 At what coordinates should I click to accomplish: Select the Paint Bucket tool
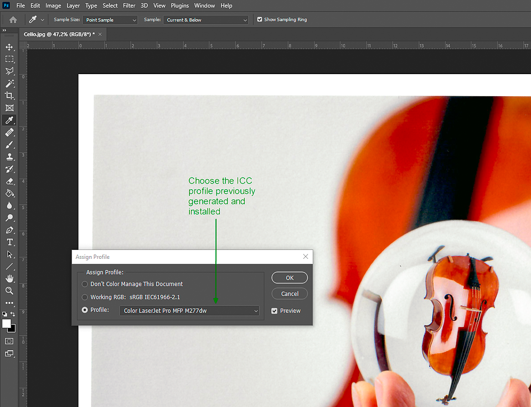(9, 193)
